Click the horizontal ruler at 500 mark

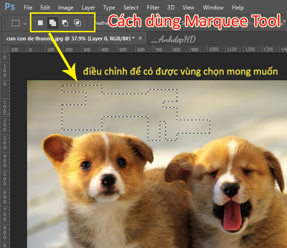pyautogui.click(x=123, y=49)
